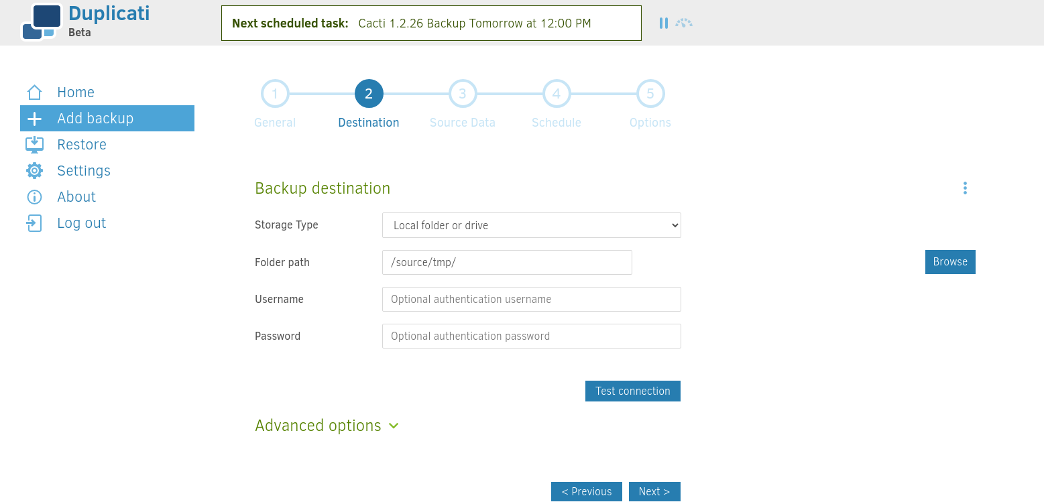Viewport: 1044px width, 504px height.
Task: Click the Settings gear icon
Action: [x=34, y=171]
